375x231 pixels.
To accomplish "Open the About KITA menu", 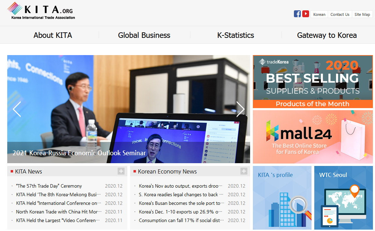I will click(x=53, y=35).
